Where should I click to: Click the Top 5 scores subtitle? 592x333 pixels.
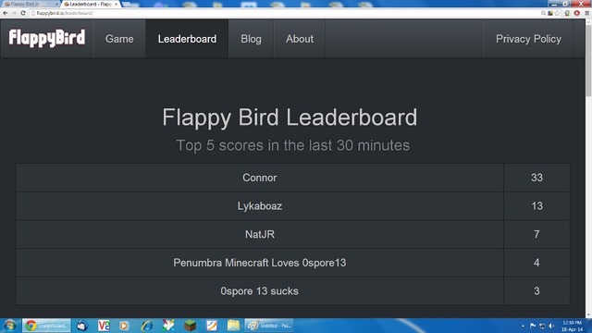[292, 146]
